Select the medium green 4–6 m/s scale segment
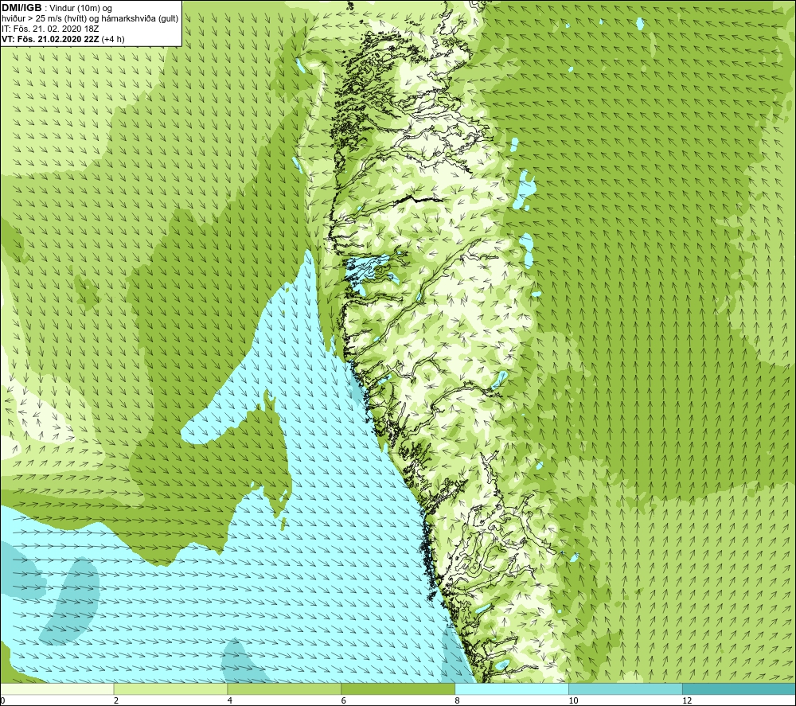Image resolution: width=796 pixels, height=706 pixels. tap(284, 688)
